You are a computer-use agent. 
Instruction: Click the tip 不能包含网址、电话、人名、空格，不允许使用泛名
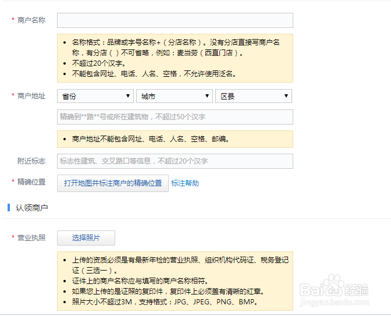(x=154, y=73)
